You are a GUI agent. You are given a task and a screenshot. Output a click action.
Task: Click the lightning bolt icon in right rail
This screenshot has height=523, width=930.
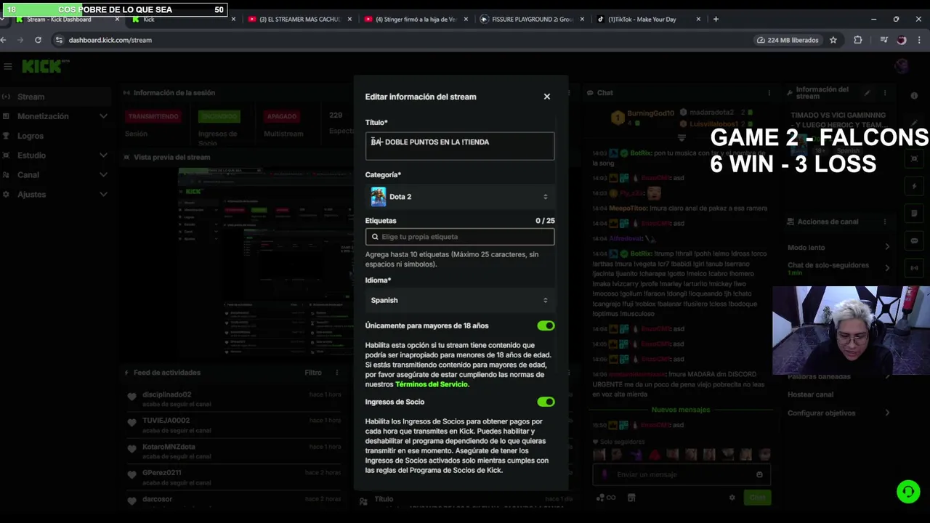pyautogui.click(x=914, y=186)
